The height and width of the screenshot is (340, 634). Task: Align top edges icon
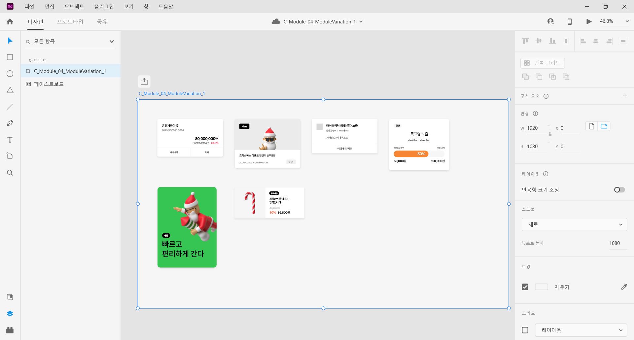pos(525,41)
